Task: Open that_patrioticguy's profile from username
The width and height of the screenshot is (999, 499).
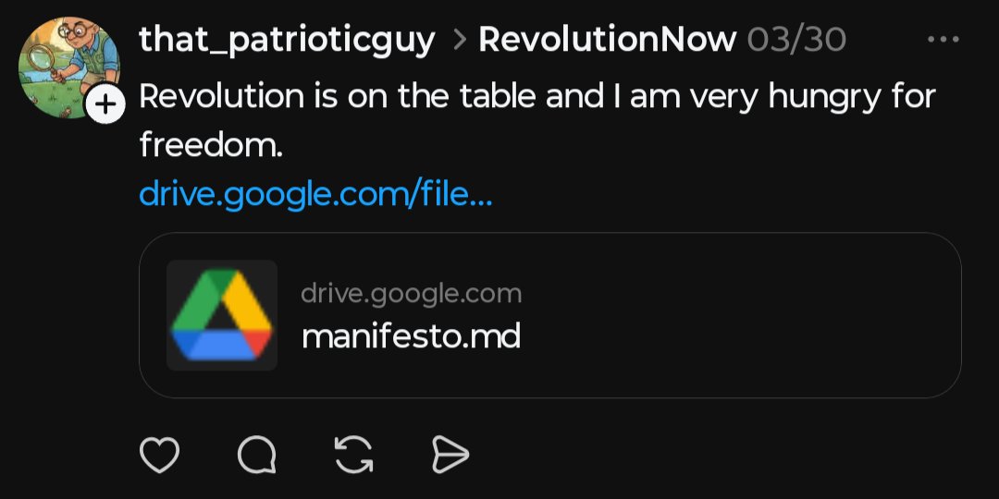Action: click(288, 40)
